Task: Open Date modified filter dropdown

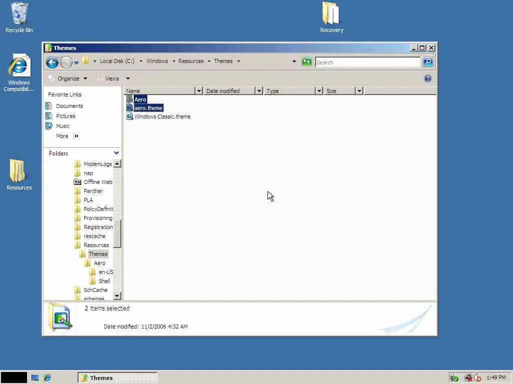Action: 259,91
